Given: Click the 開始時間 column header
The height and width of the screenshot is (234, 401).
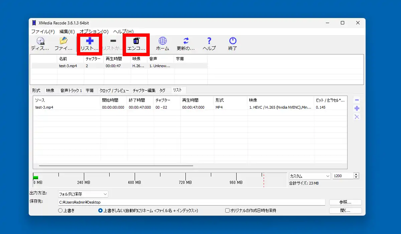Looking at the screenshot, I should (114, 100).
